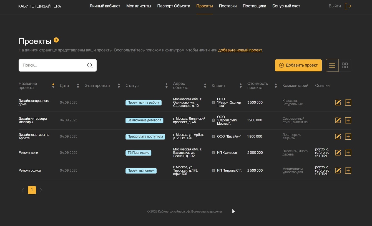Edit the Дизайн квартиры на Арбате project
This screenshot has width=372, height=226.
click(x=338, y=137)
